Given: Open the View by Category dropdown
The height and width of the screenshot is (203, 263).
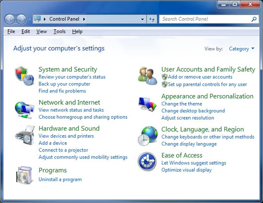Looking at the screenshot, I should (242, 49).
